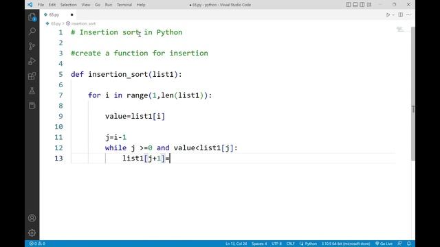Click on the comment "# Insertion sort in Python"

(126, 32)
